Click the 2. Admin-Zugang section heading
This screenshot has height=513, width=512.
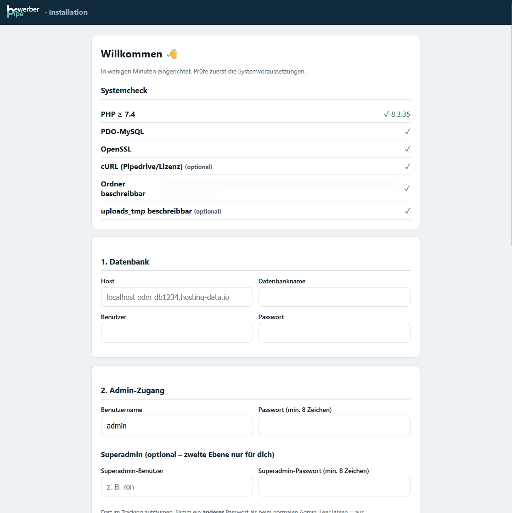pyautogui.click(x=133, y=390)
